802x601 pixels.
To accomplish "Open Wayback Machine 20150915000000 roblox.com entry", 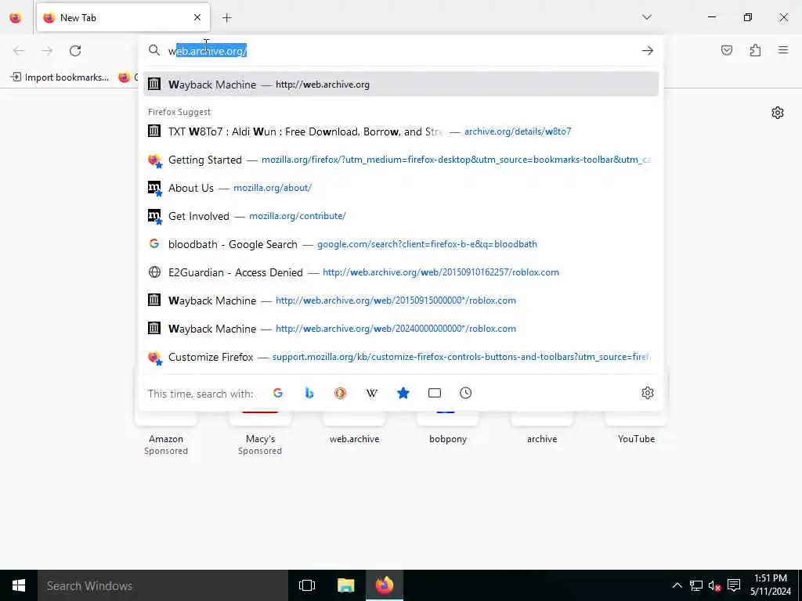I will point(401,300).
